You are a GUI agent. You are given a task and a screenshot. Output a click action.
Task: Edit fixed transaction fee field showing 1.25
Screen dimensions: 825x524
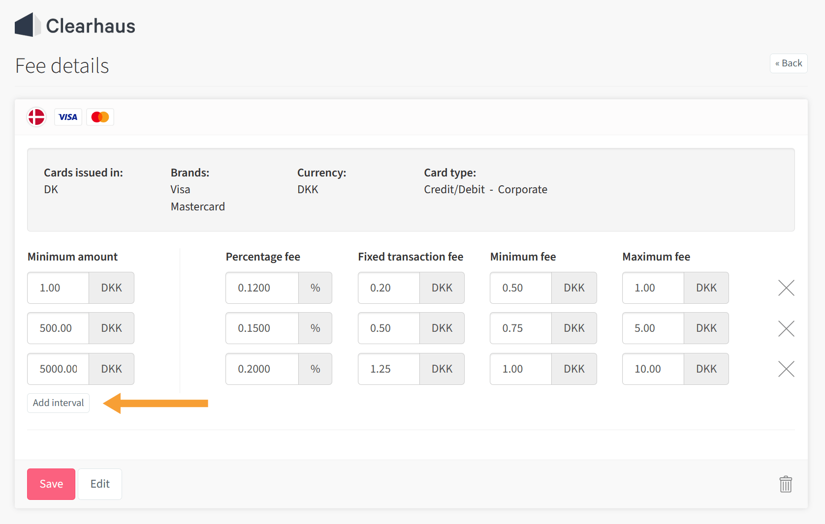[x=389, y=369]
